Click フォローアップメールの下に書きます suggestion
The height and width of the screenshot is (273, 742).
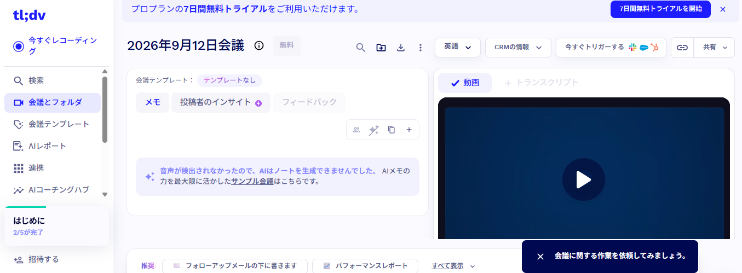(235, 266)
